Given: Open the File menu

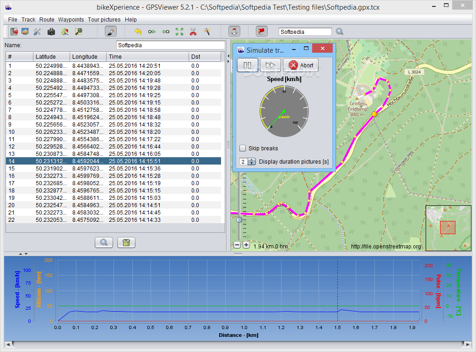Looking at the screenshot, I should tap(13, 19).
